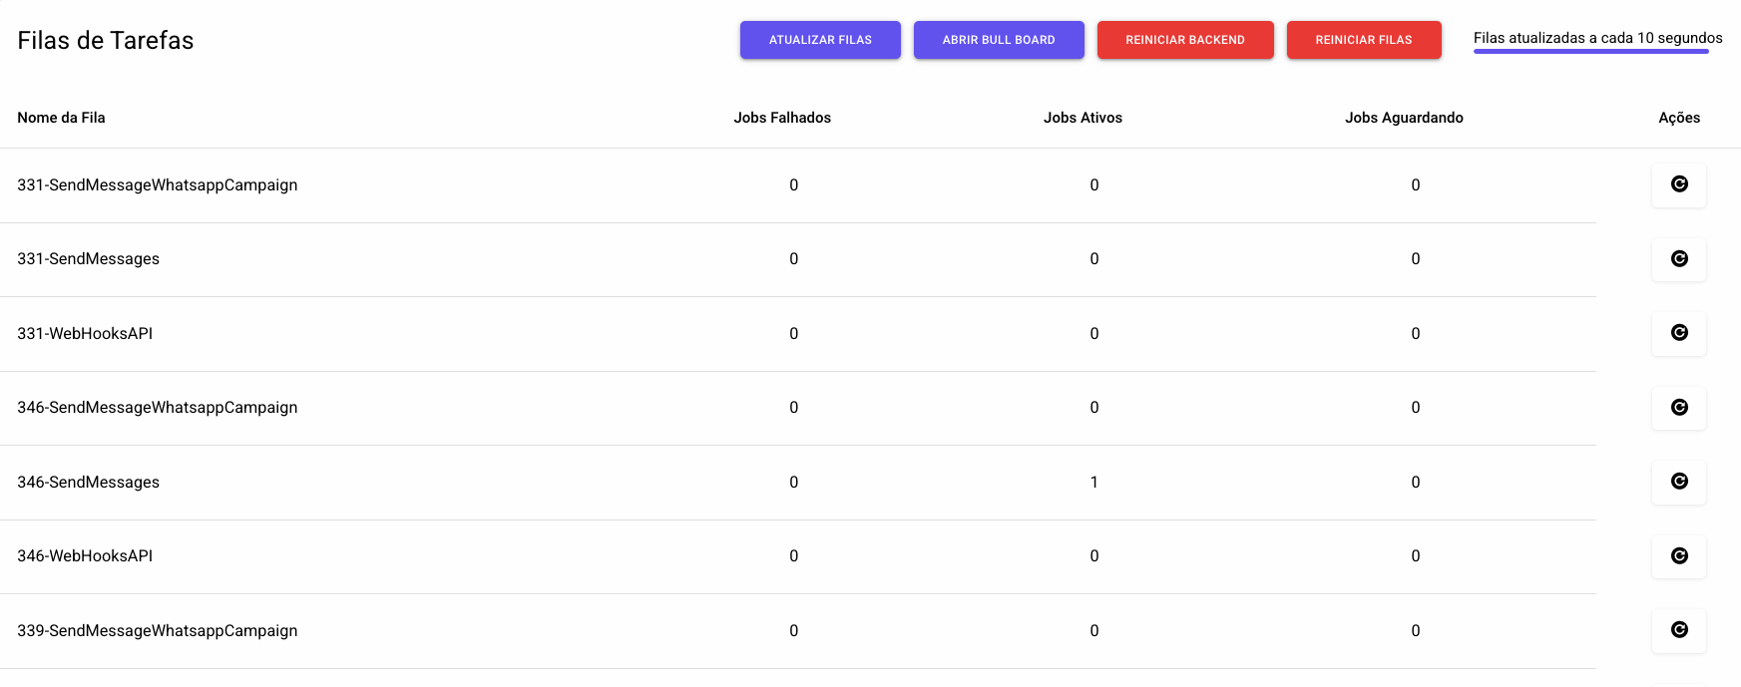Open the Bull Board via ABRIR BULL BOARD
This screenshot has height=687, width=1741.
[x=998, y=40]
